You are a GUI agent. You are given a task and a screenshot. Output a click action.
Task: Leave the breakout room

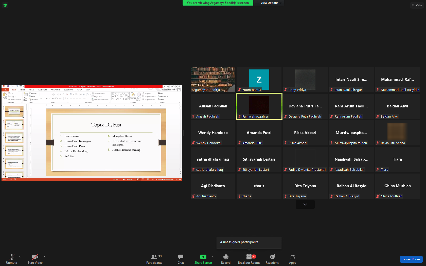pos(411,259)
